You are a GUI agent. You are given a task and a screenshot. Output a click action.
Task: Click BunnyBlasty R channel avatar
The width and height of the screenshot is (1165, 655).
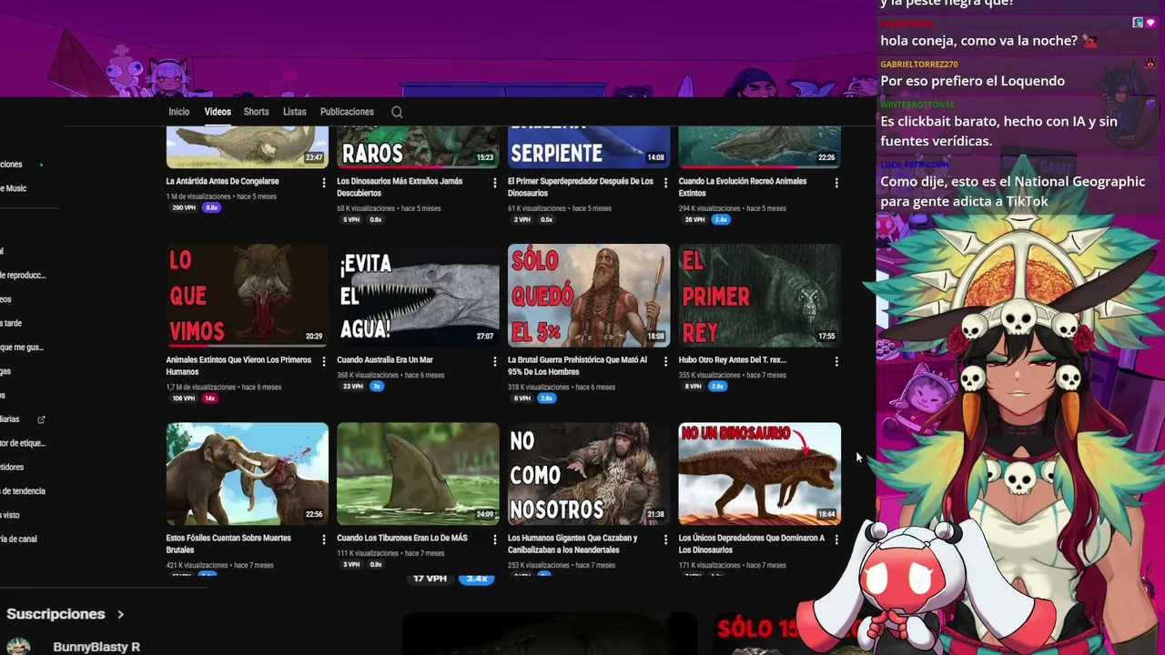(18, 647)
